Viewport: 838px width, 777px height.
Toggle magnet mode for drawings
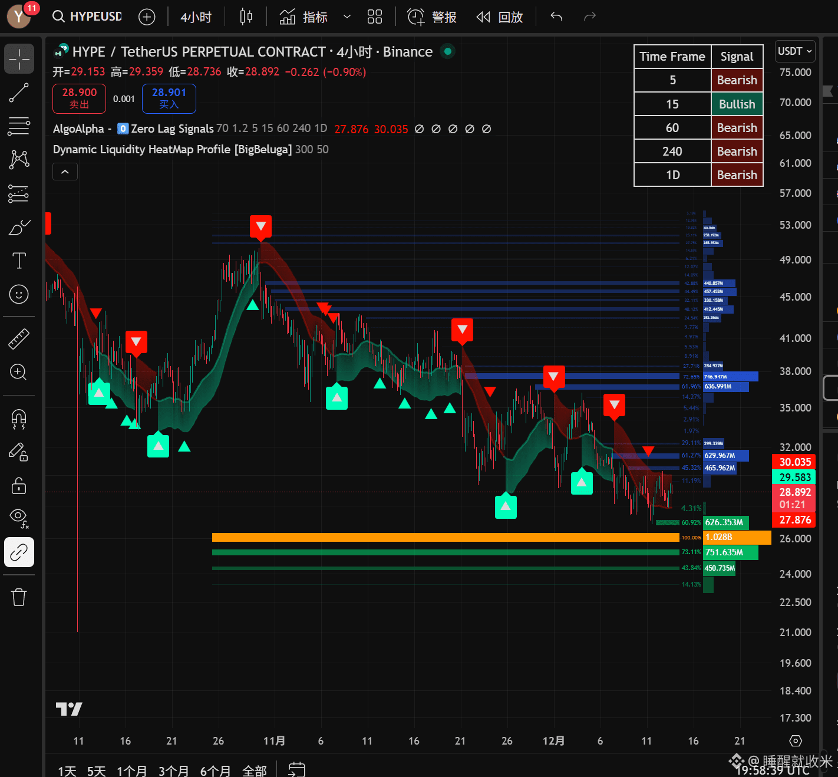(19, 419)
